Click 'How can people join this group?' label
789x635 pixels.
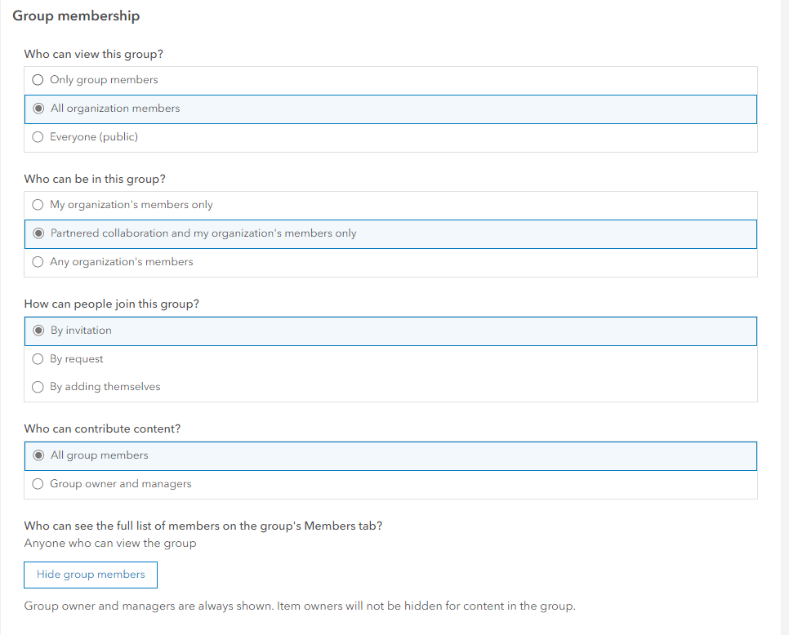[x=112, y=304]
